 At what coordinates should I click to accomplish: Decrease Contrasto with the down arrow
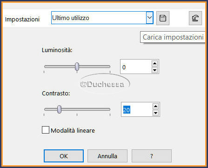point(155,113)
